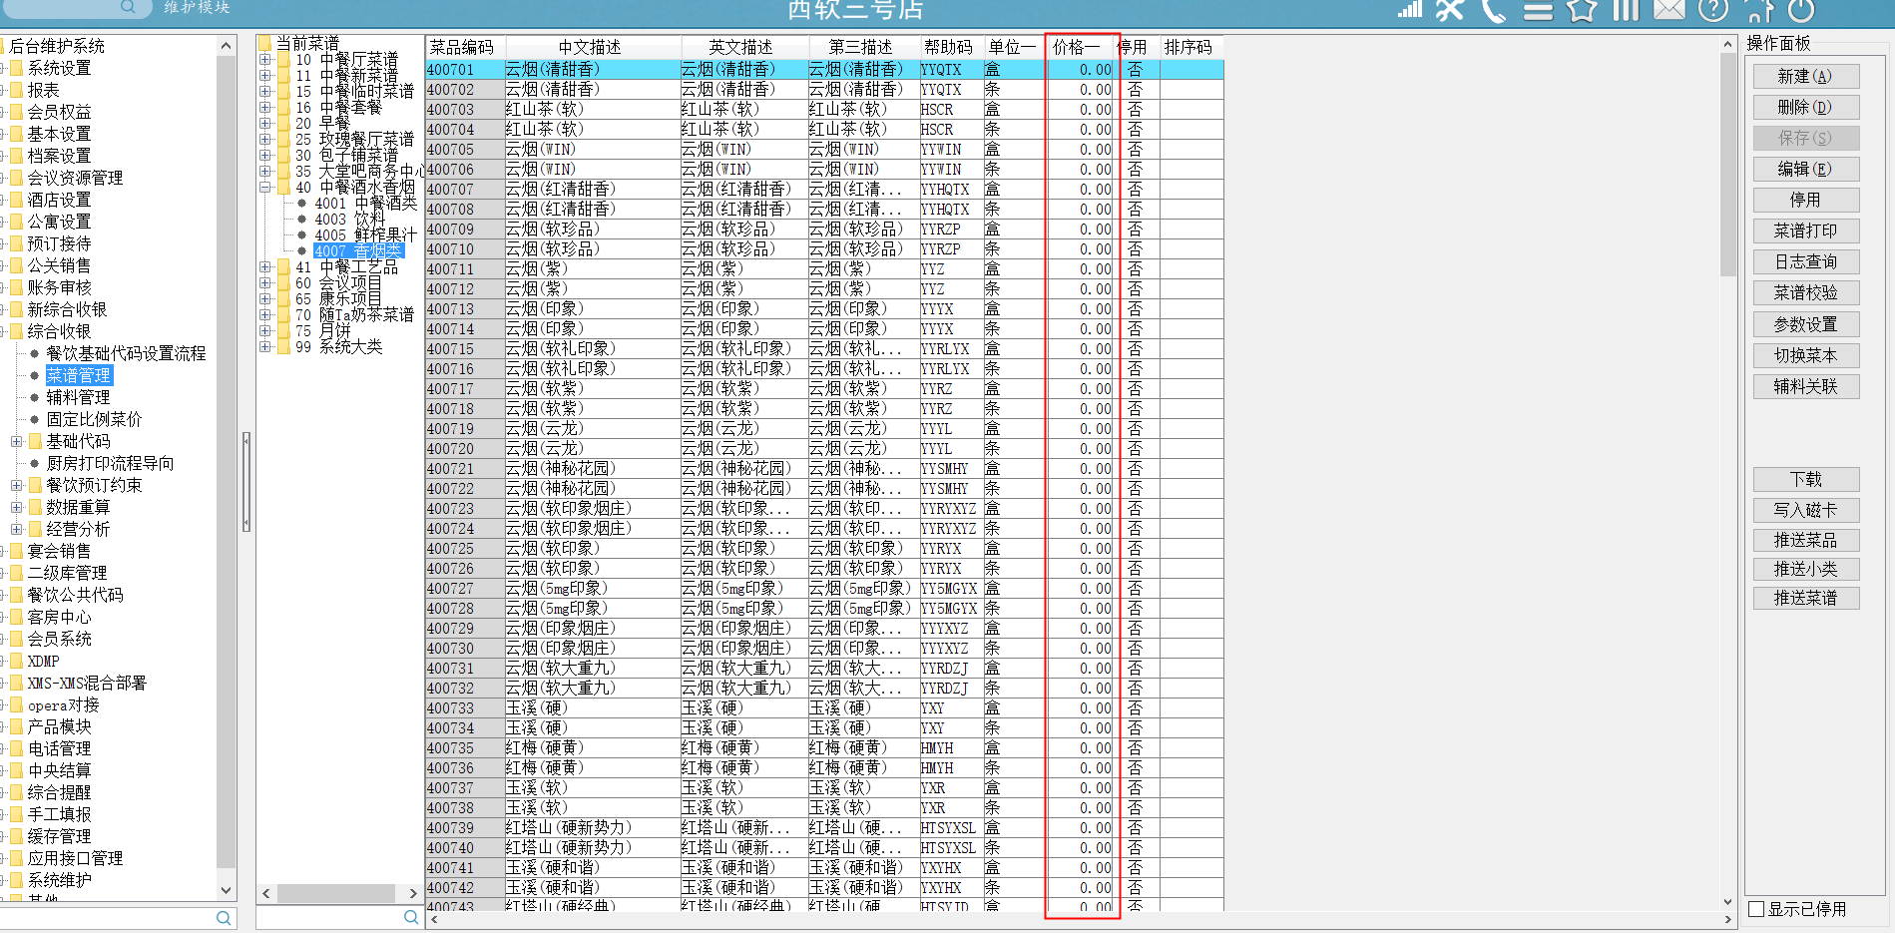Click the 英文描述 column header
This screenshot has width=1895, height=933.
743,48
